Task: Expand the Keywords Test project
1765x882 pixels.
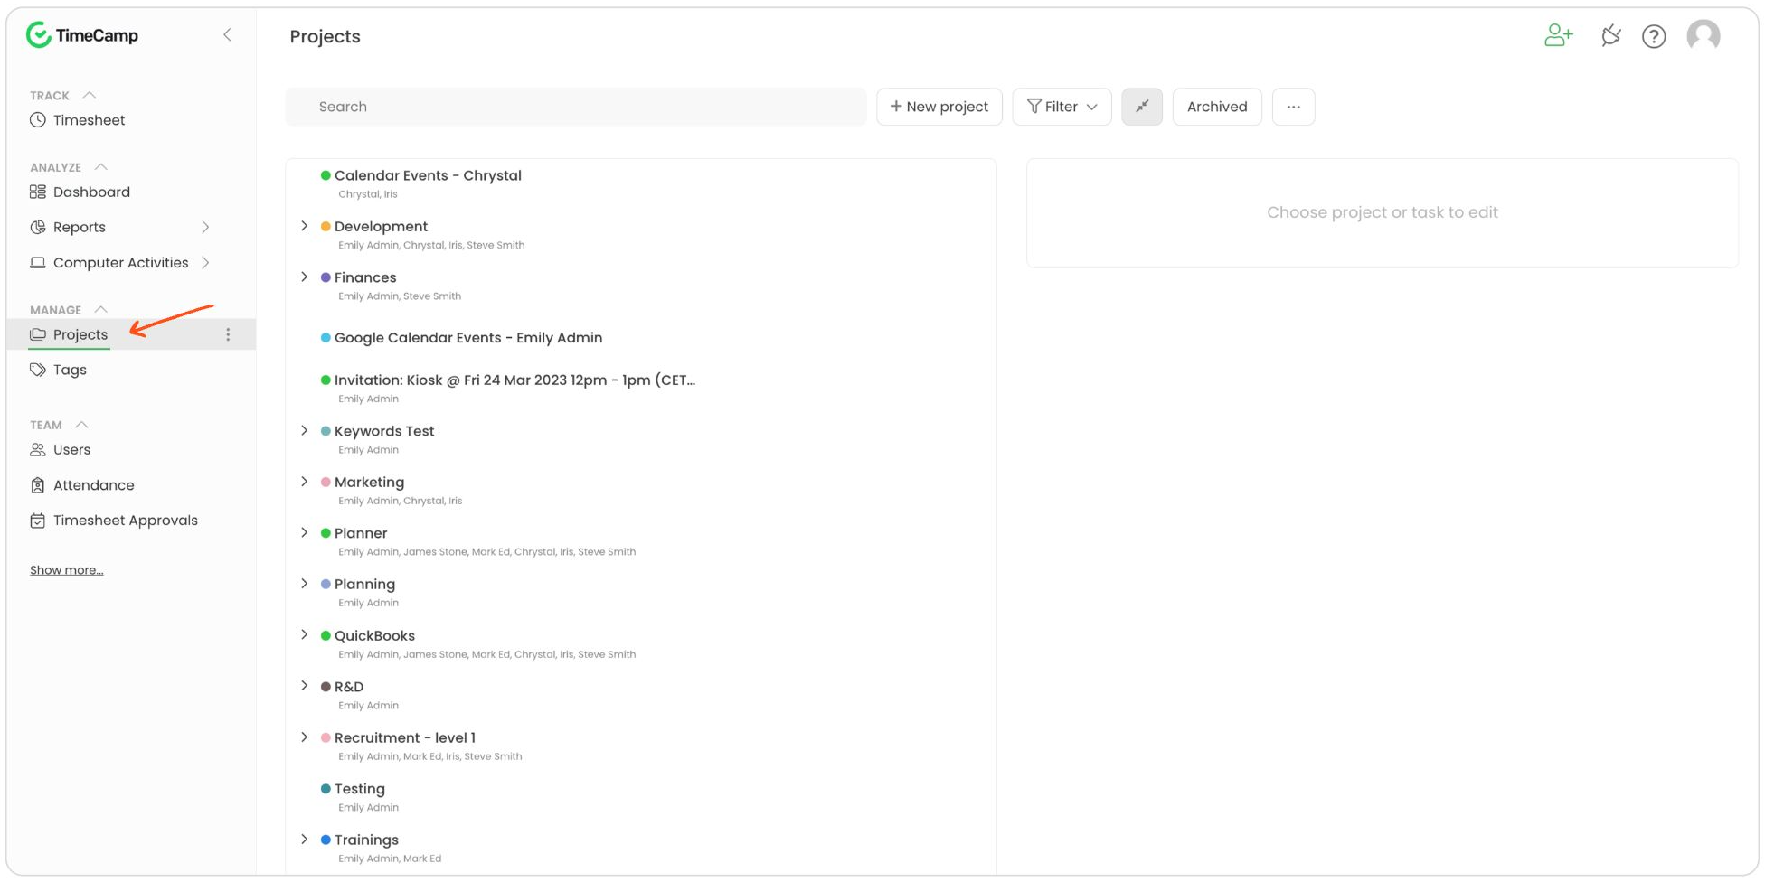Action: pos(305,431)
